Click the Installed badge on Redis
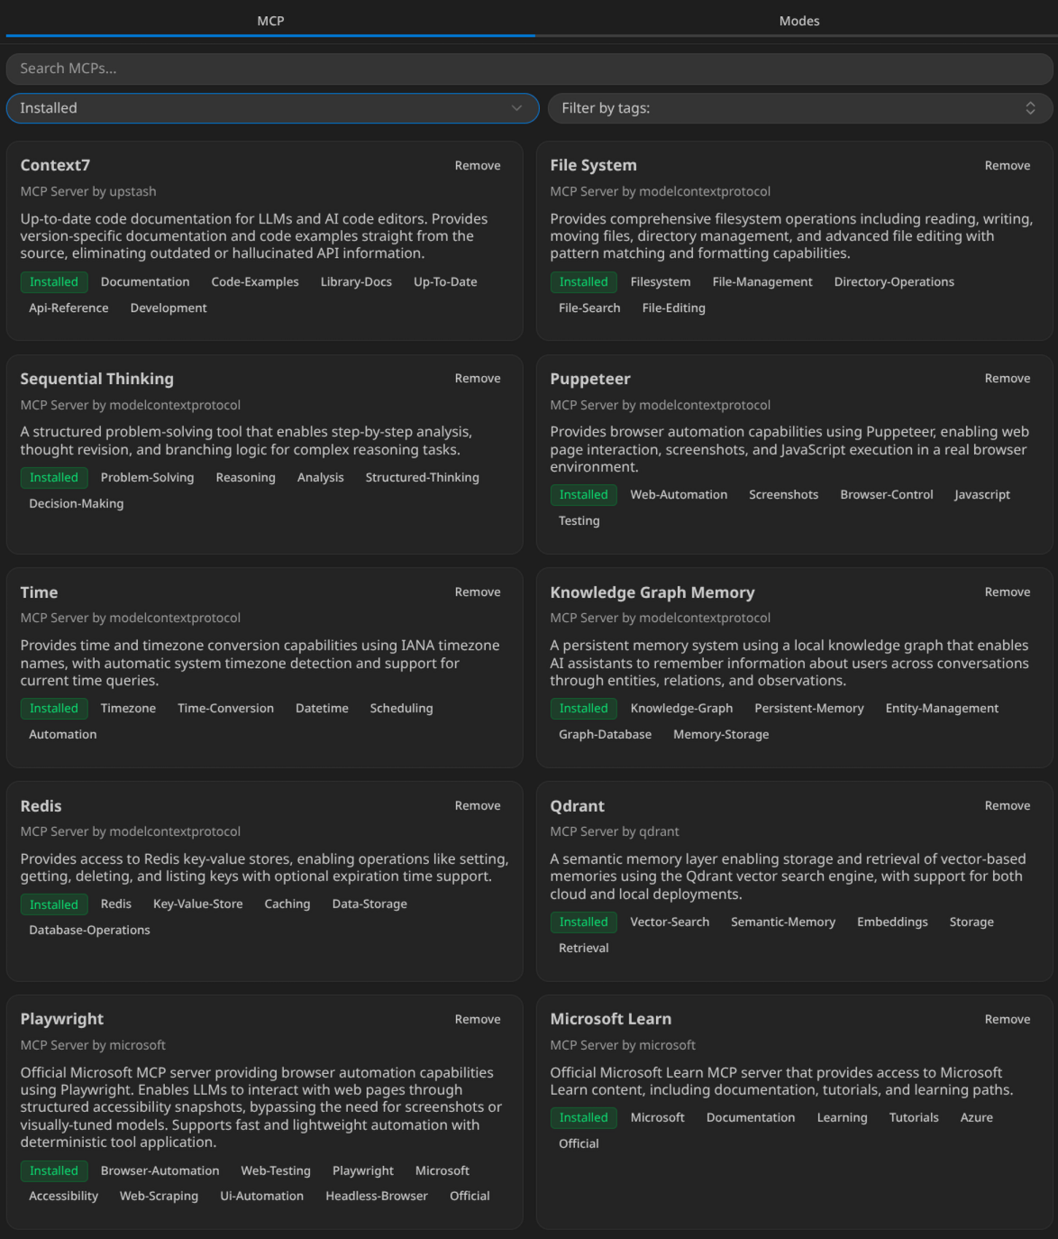The height and width of the screenshot is (1239, 1058). (x=53, y=904)
